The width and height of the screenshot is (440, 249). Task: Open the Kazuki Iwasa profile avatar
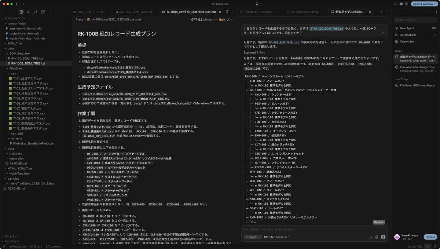point(397,237)
